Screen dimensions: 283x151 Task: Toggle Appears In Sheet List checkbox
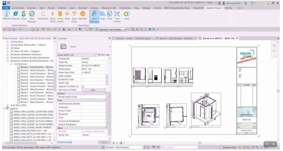[x=83, y=86]
